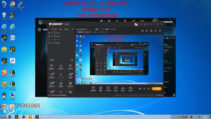Click the skin shirt icon in title bar
This screenshot has width=211, height=119.
148,24
